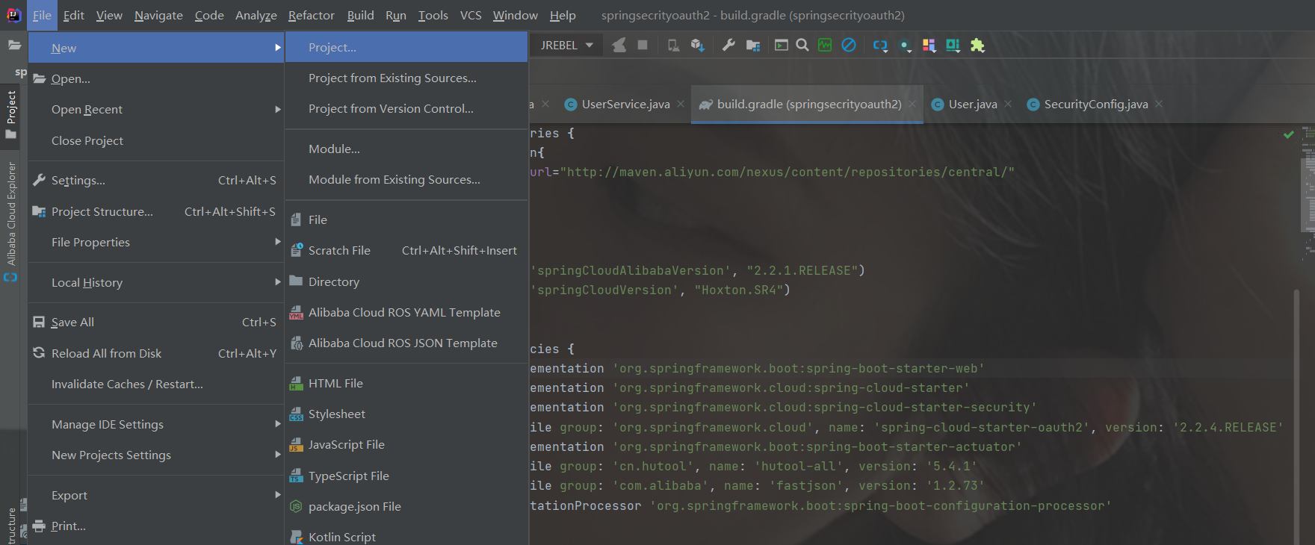Click the teal droplet panel toolbar icon
Image resolution: width=1315 pixels, height=545 pixels.
[953, 46]
